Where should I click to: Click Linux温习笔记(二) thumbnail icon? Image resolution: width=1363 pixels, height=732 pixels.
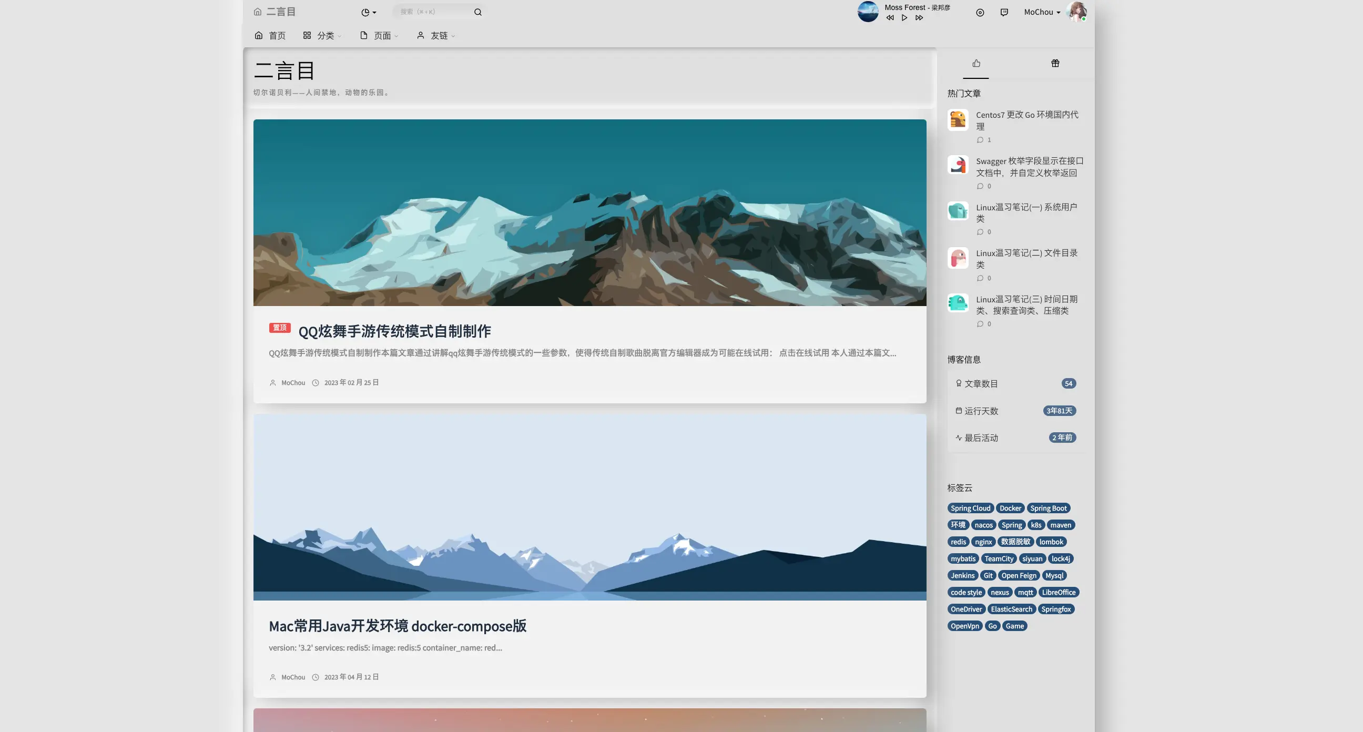pyautogui.click(x=958, y=258)
